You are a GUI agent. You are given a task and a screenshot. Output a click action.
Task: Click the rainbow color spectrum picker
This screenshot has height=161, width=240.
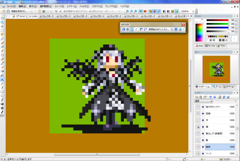[x=200, y=33]
